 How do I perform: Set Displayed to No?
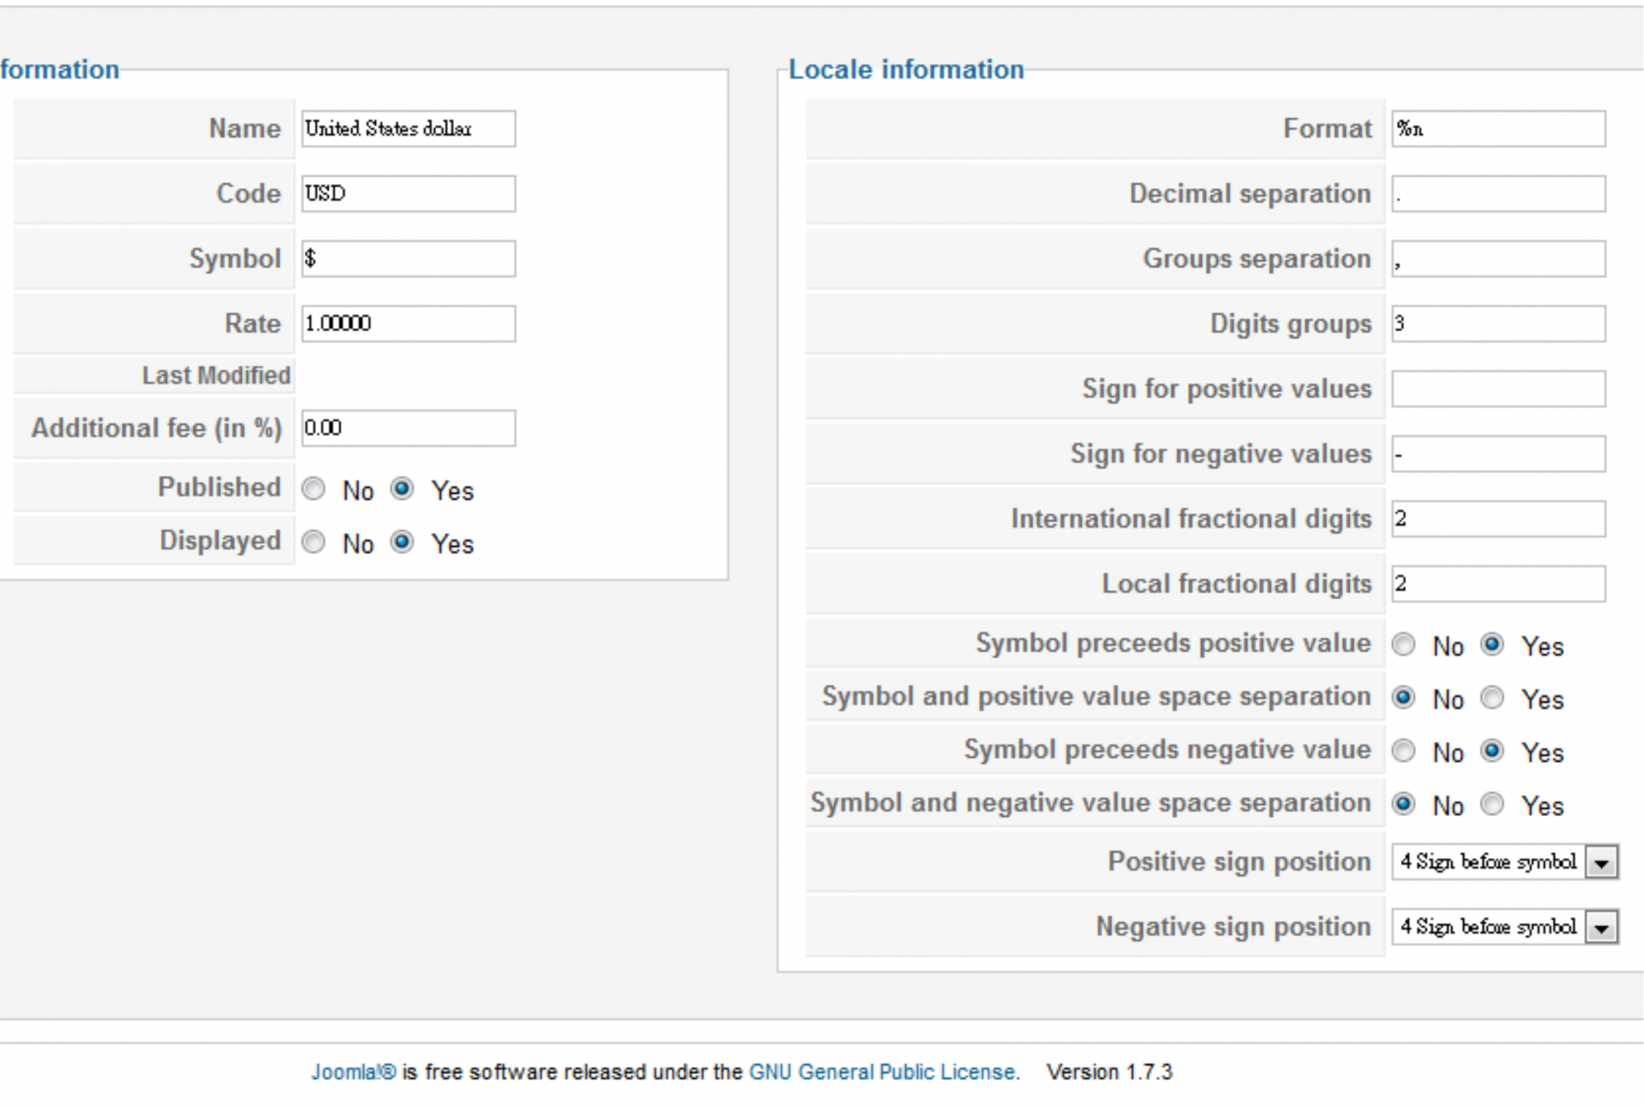(313, 542)
